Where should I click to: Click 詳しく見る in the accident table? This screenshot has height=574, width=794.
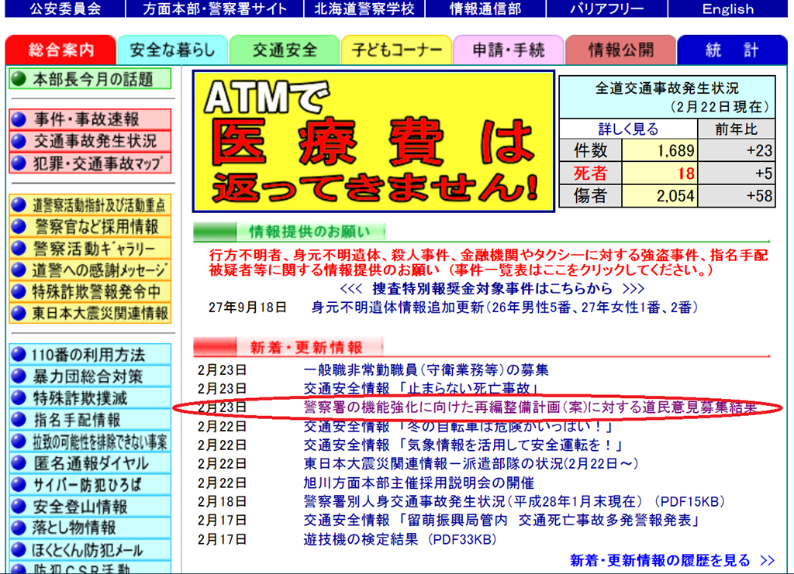tap(628, 129)
